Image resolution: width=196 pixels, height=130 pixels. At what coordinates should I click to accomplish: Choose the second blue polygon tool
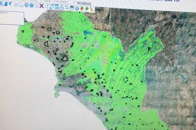tap(31, 5)
